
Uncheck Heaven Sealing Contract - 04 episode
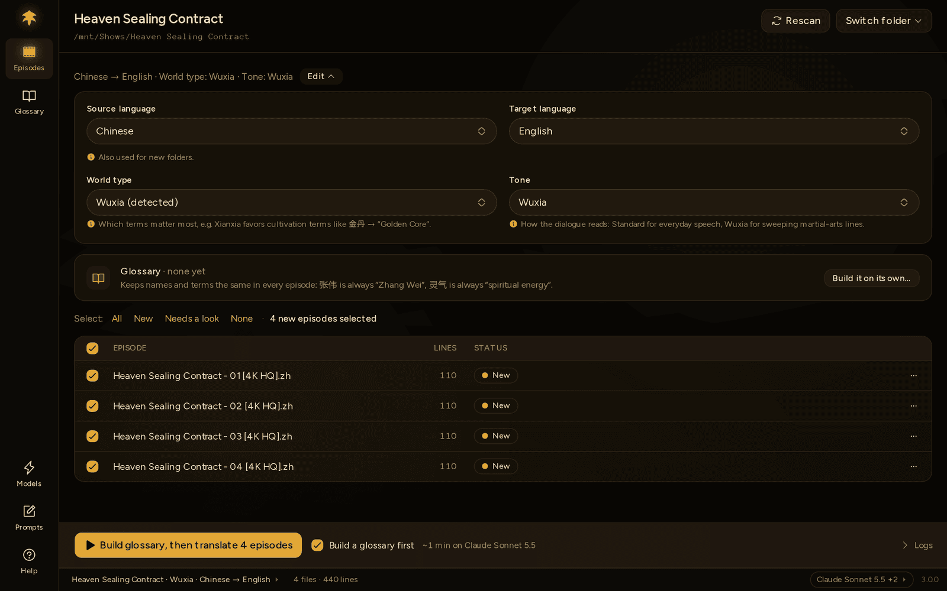coord(92,466)
